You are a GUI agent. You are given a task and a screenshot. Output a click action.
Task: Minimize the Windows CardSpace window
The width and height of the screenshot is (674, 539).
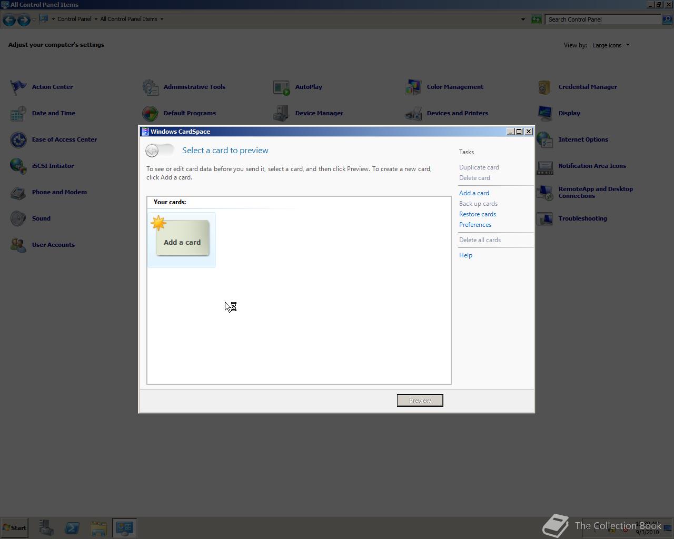pyautogui.click(x=510, y=132)
